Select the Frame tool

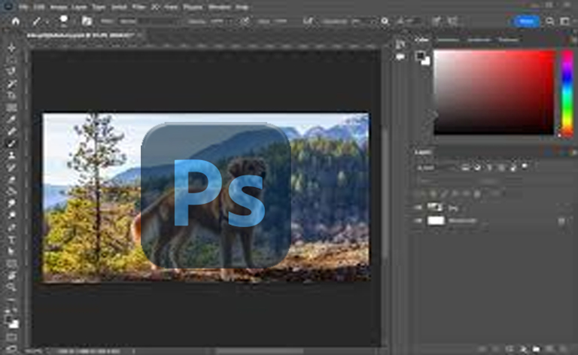12,108
